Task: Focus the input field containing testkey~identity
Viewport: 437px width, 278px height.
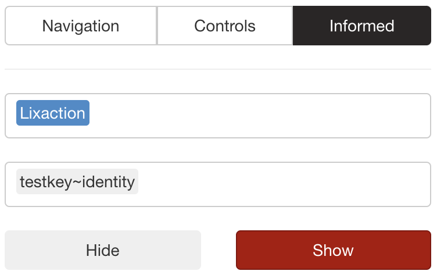Action: [x=285, y=184]
